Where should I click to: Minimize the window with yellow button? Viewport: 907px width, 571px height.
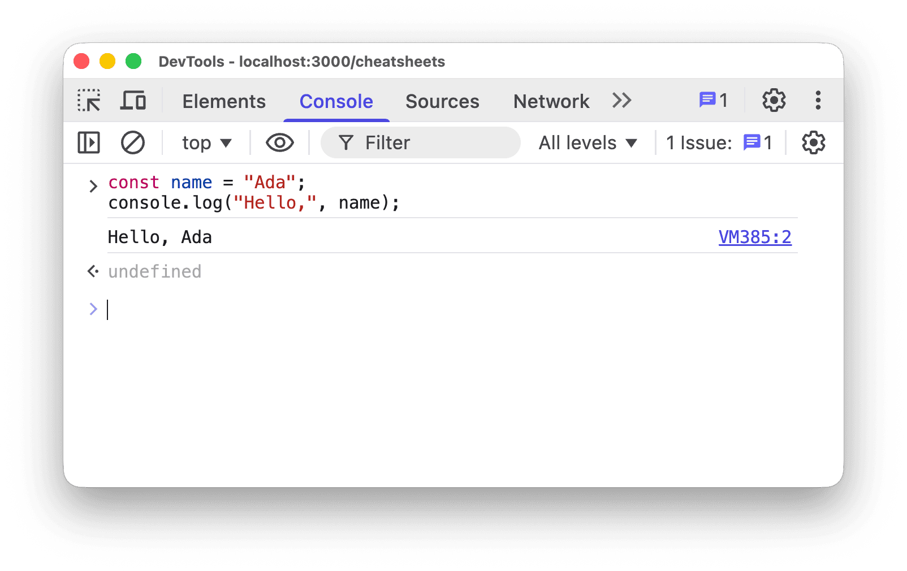[107, 61]
